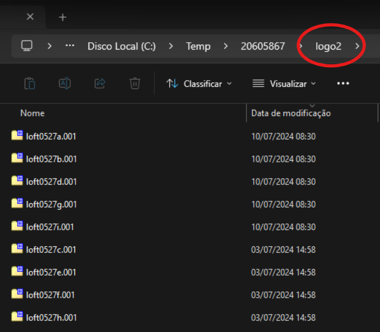Expand the chevron after the This PC icon
The height and width of the screenshot is (332, 380).
[50, 46]
